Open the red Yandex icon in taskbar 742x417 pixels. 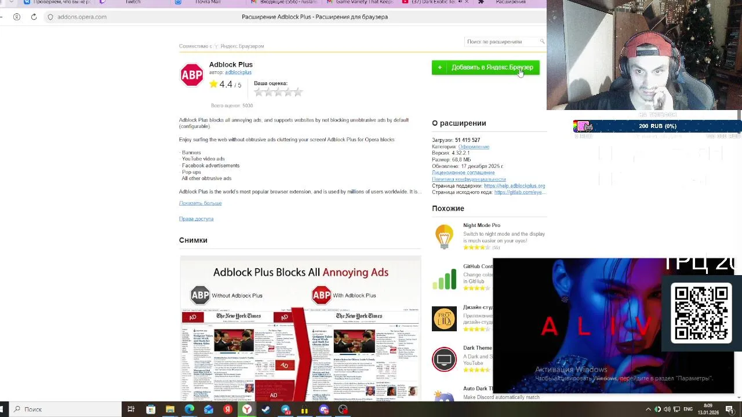point(228,409)
